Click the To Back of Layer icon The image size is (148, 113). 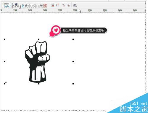point(68,5)
